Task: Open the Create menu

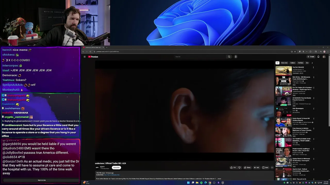Action: pyautogui.click(x=311, y=57)
